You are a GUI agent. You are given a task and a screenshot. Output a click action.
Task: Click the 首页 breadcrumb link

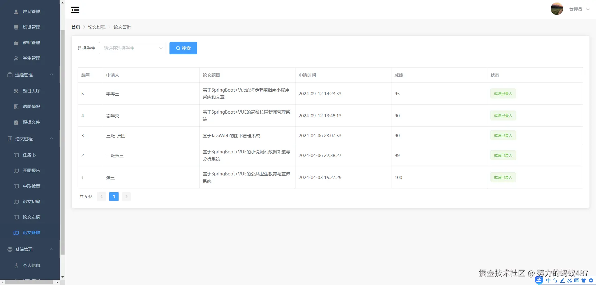pyautogui.click(x=75, y=27)
